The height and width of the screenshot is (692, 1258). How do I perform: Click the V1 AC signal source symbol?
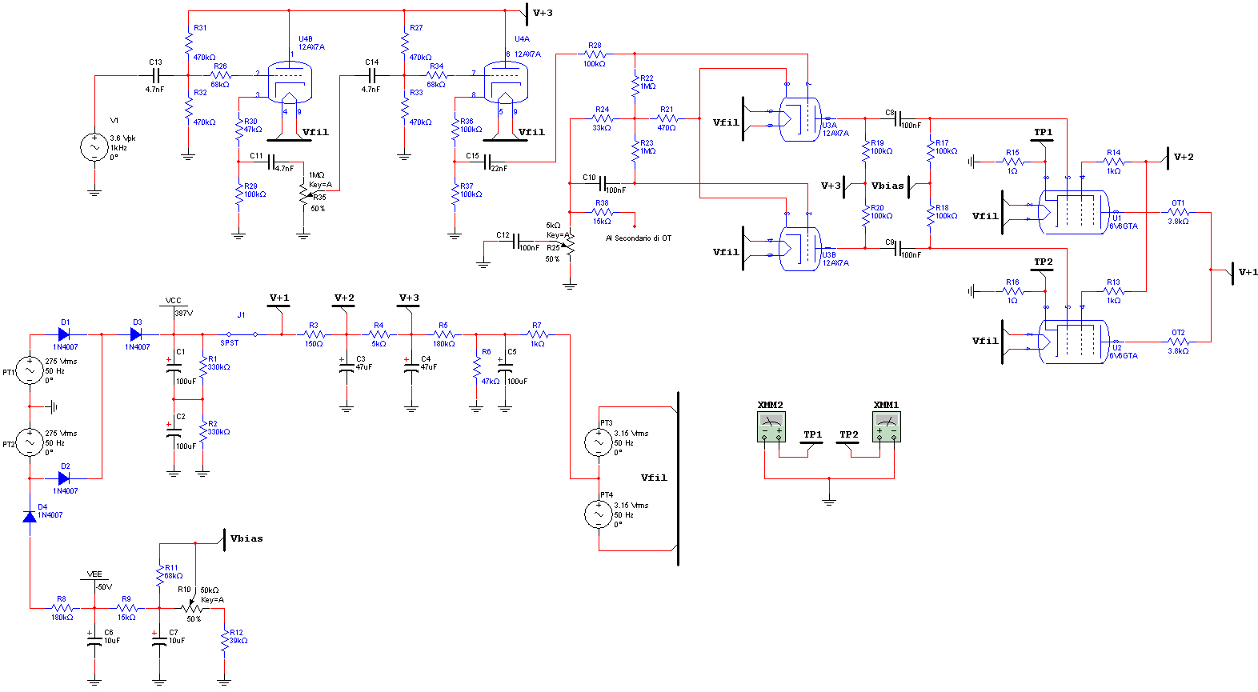[x=94, y=147]
